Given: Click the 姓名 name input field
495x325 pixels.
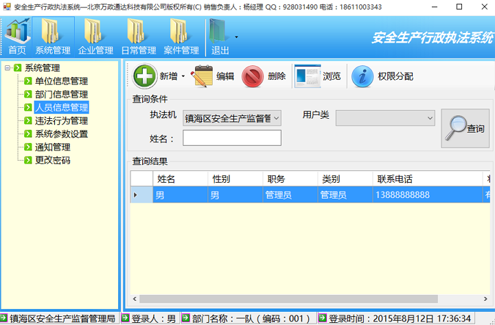Looking at the screenshot, I should (x=231, y=138).
